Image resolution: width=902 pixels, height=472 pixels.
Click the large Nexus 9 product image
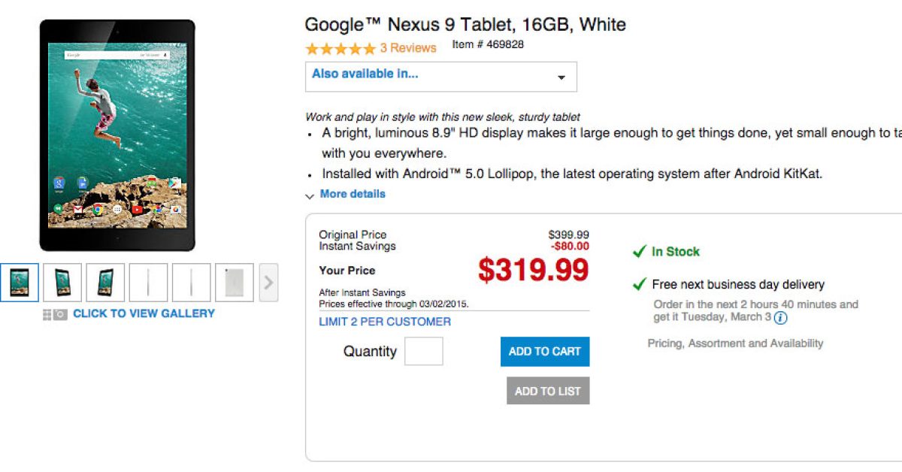coord(117,135)
